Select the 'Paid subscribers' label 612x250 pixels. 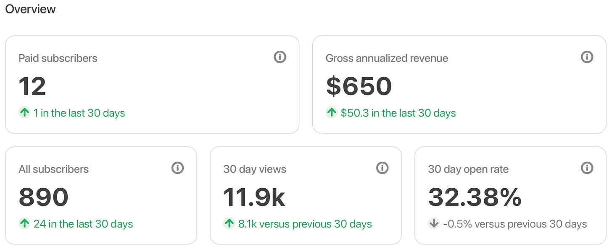[58, 58]
